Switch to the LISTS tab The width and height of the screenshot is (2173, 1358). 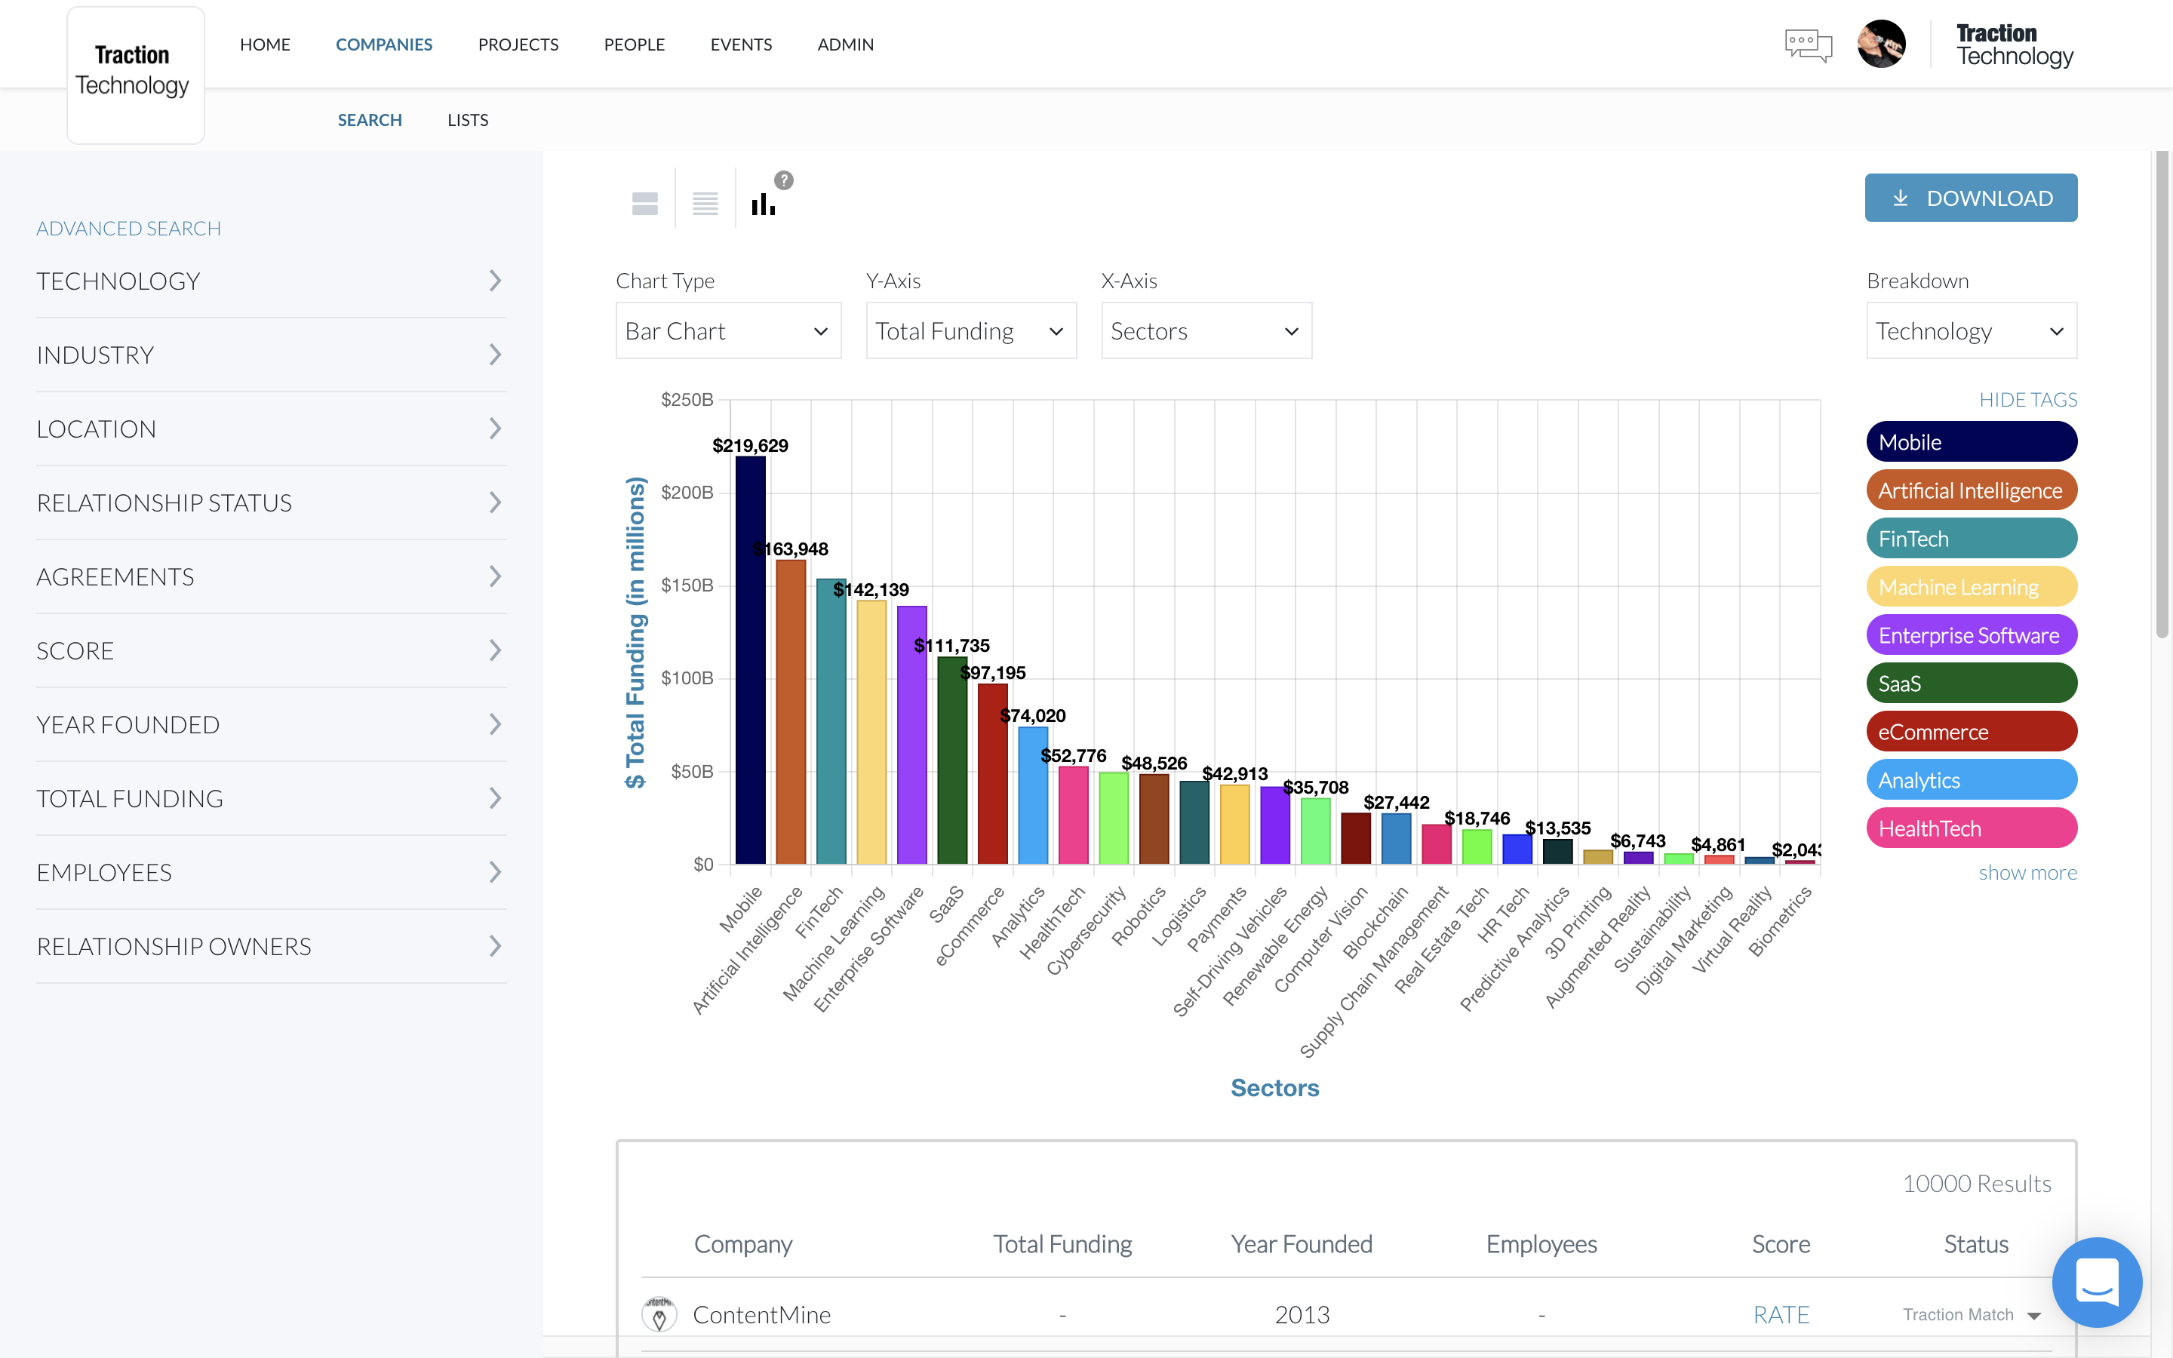click(467, 119)
